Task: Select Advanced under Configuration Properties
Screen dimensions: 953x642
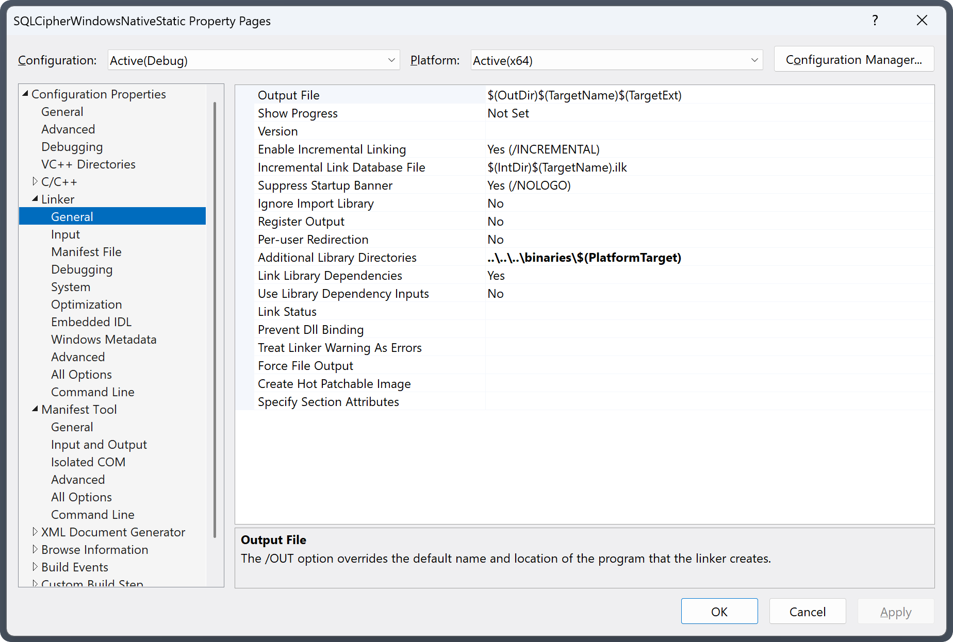Action: (68, 129)
